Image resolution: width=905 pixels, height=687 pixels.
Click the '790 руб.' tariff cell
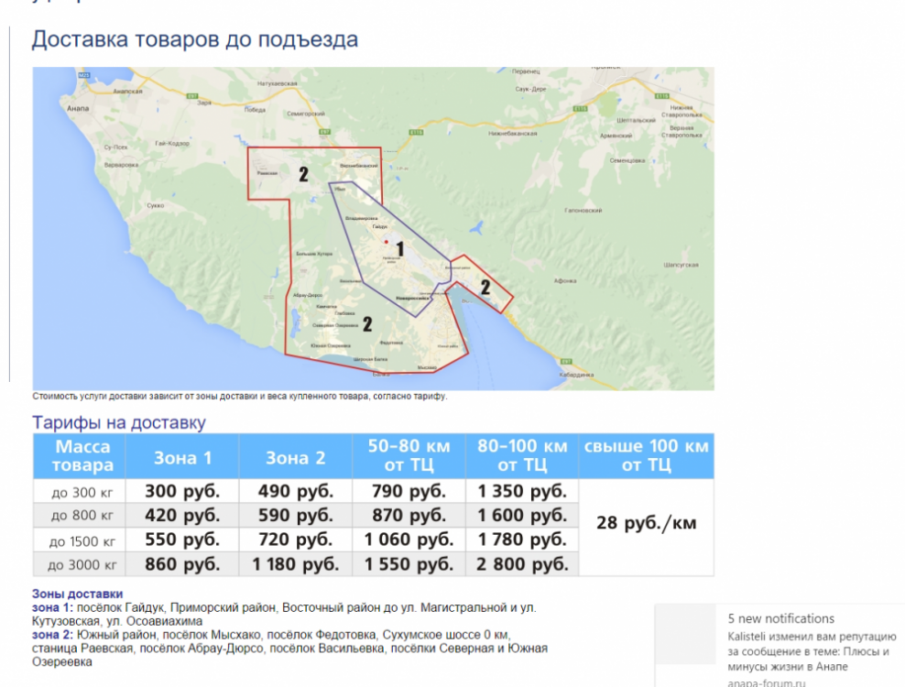[409, 491]
